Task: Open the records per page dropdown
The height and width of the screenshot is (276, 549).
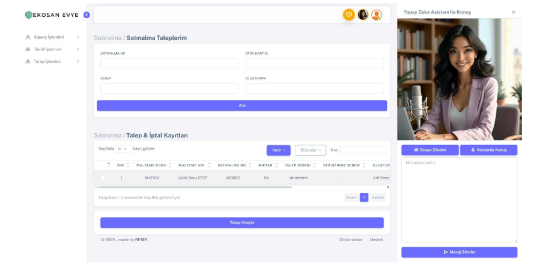Action: 123,149
